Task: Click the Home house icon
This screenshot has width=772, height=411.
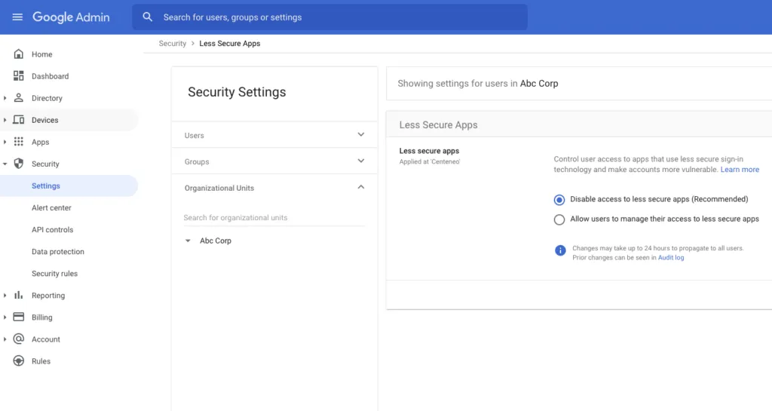Action: point(19,54)
